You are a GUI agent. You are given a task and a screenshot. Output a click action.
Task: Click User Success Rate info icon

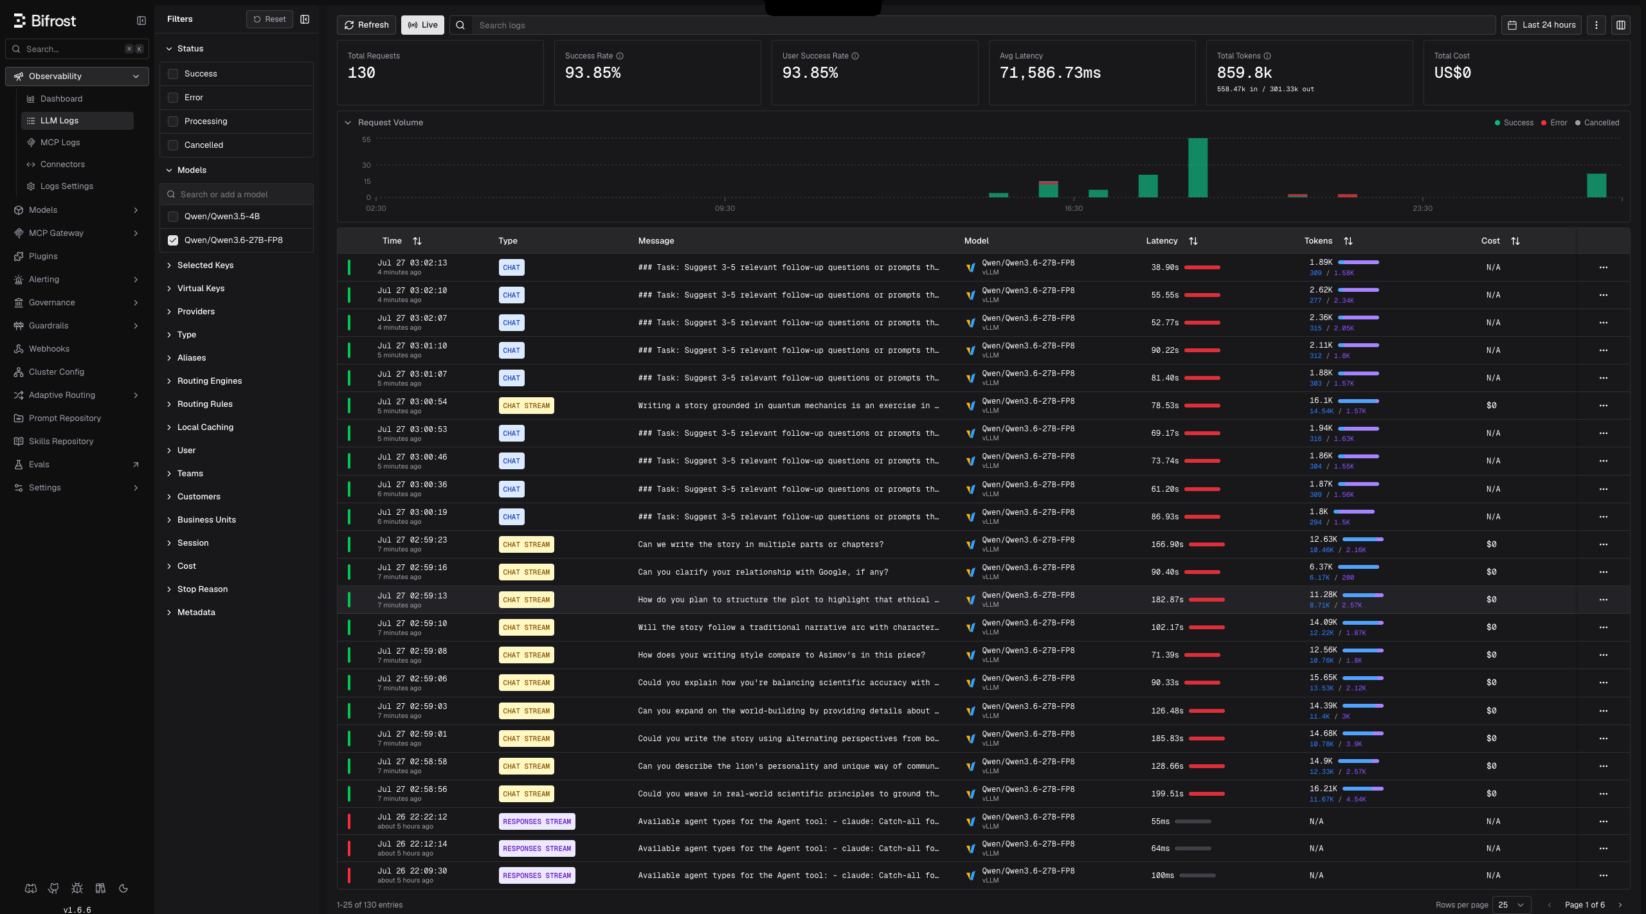pyautogui.click(x=855, y=56)
